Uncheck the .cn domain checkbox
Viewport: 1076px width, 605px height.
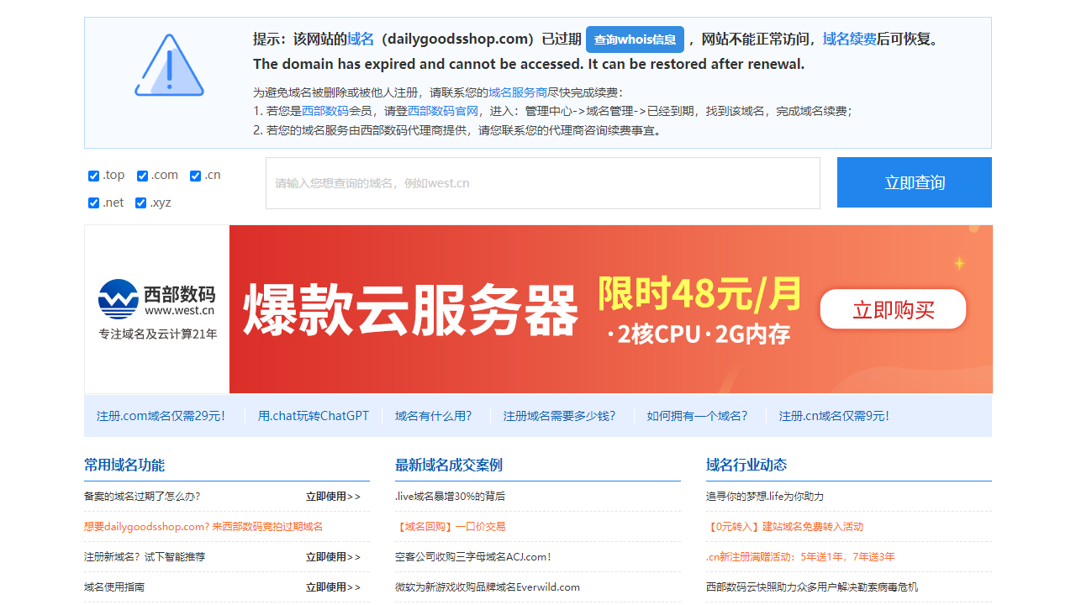click(x=195, y=176)
